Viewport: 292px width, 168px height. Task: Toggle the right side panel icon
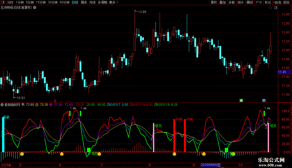click(x=275, y=8)
